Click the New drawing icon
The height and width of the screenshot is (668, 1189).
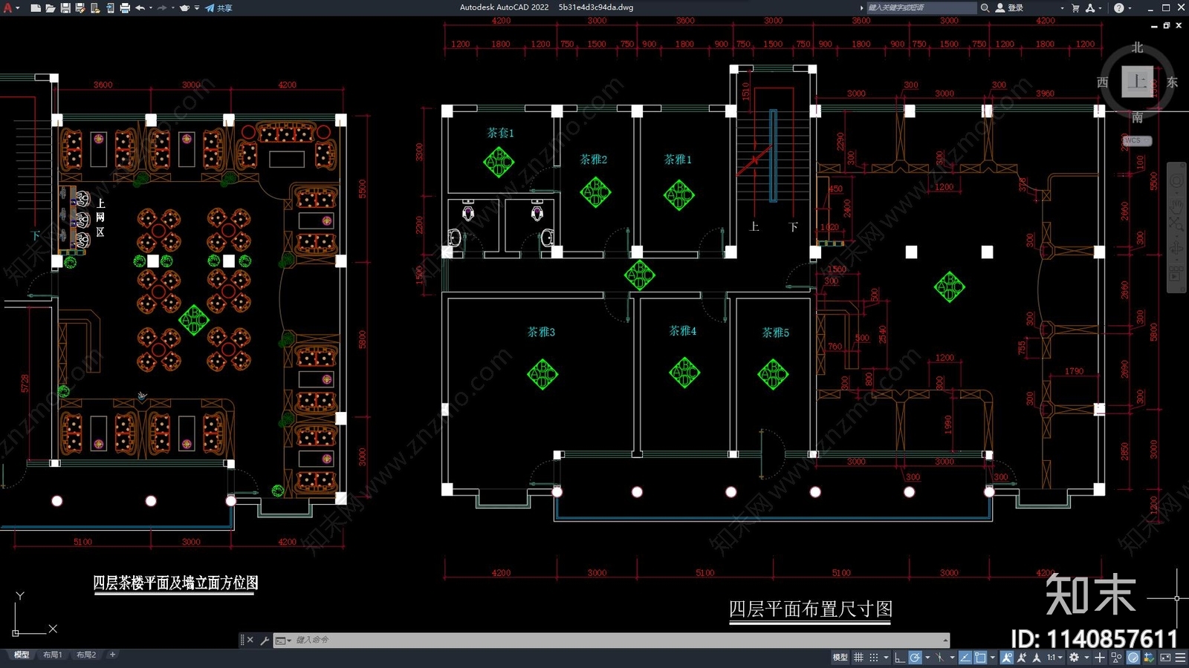click(36, 8)
